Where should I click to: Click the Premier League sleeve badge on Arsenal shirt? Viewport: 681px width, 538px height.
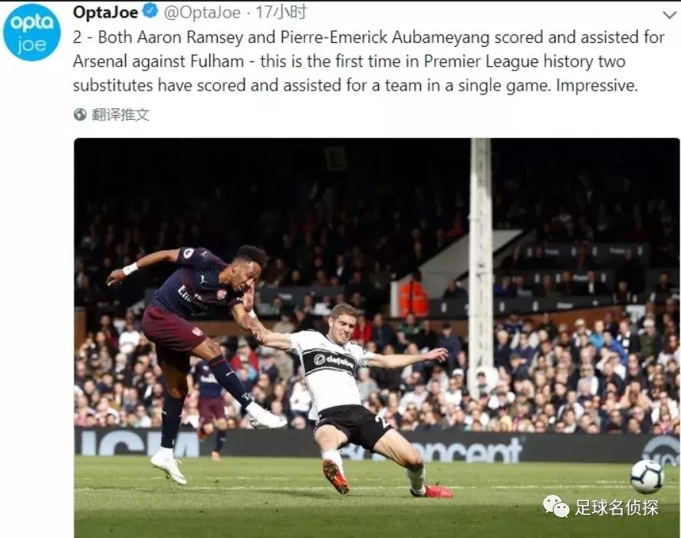pos(189,252)
